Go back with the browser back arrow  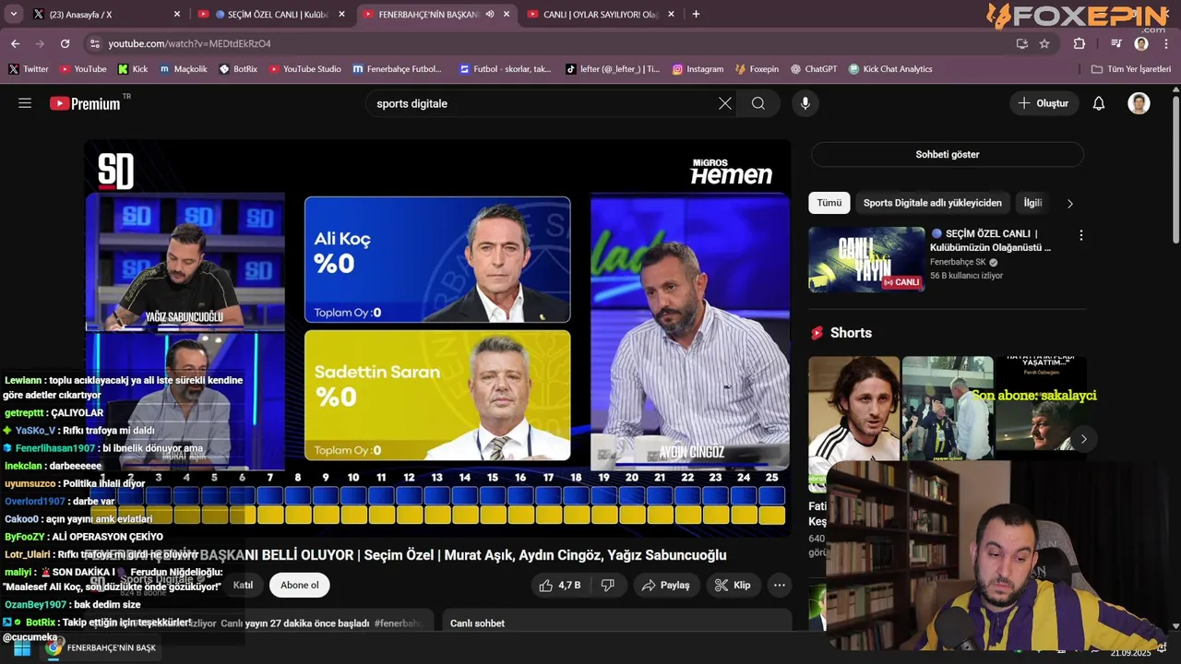pyautogui.click(x=16, y=43)
